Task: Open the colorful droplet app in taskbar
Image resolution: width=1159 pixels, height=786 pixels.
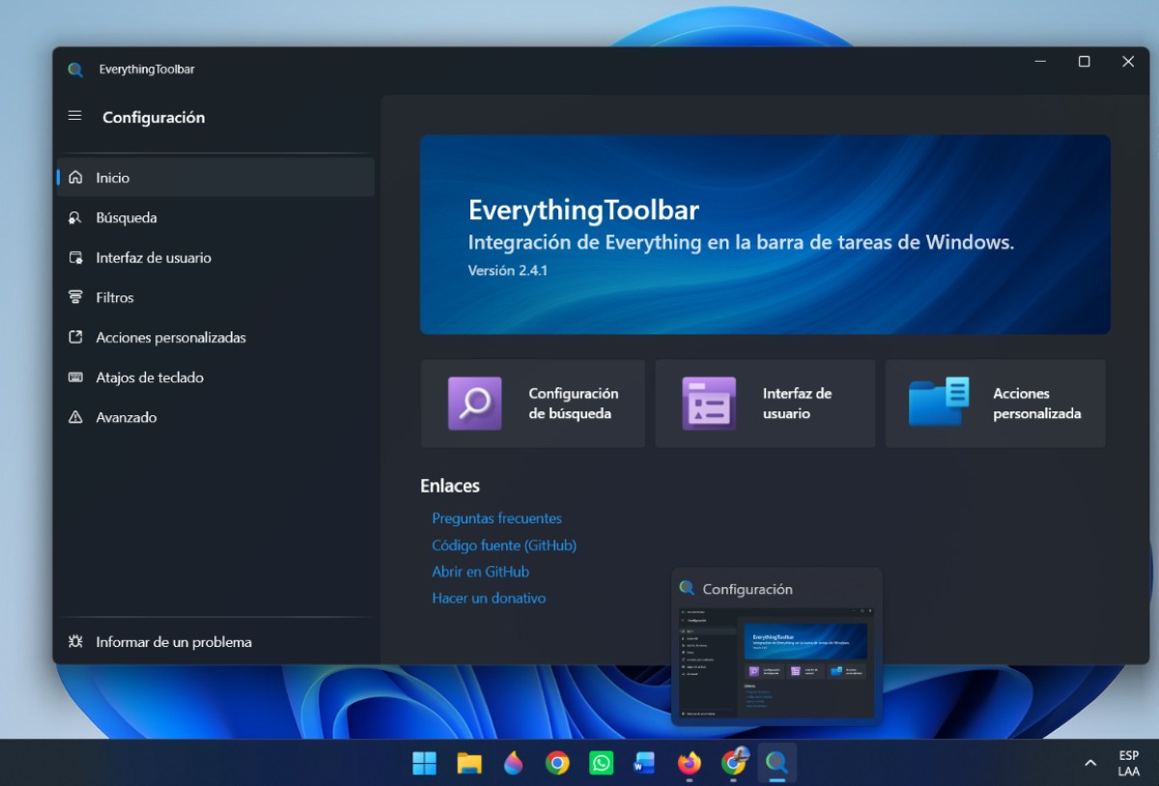Action: click(513, 763)
